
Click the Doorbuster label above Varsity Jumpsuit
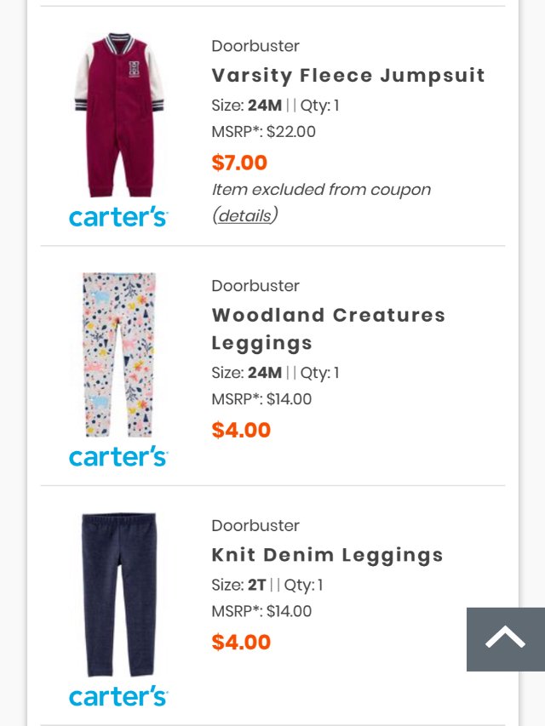coord(255,46)
